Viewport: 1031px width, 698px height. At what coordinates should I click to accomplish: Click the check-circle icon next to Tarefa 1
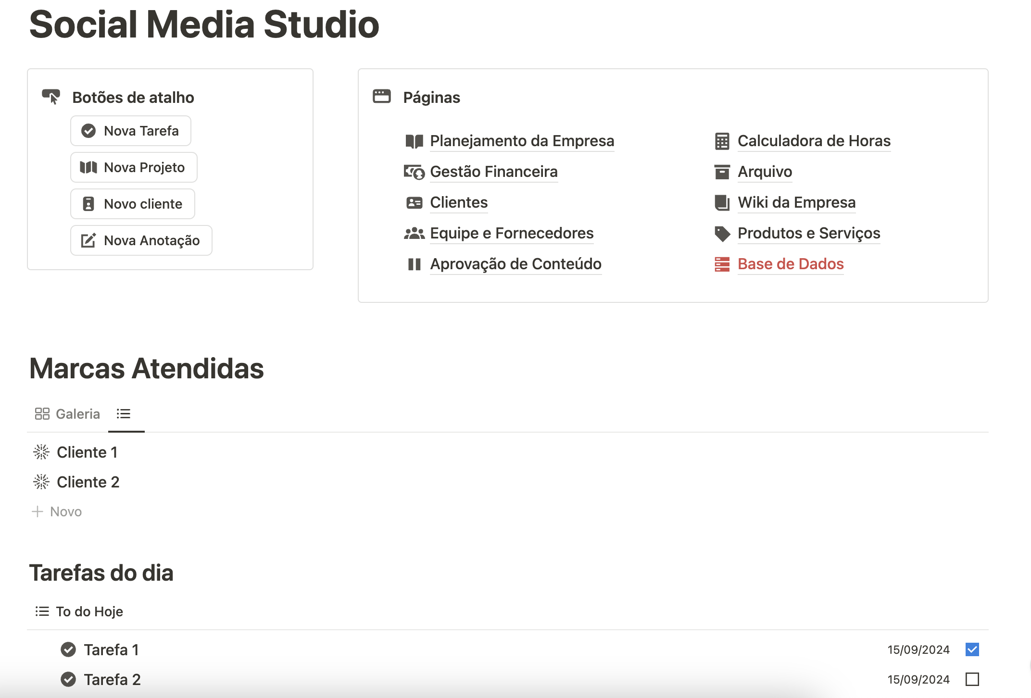68,649
